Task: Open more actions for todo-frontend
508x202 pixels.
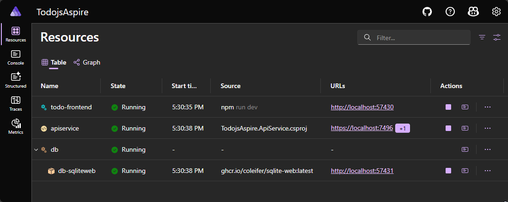Action: tap(488, 107)
